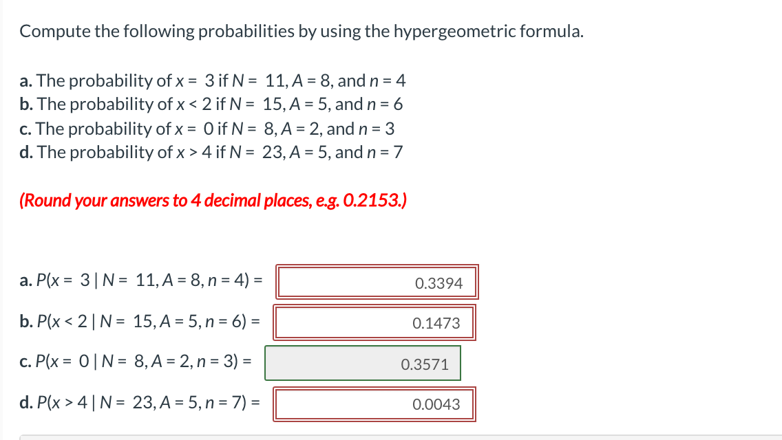Click the red rounding instruction text
The height and width of the screenshot is (440, 782).
213,200
